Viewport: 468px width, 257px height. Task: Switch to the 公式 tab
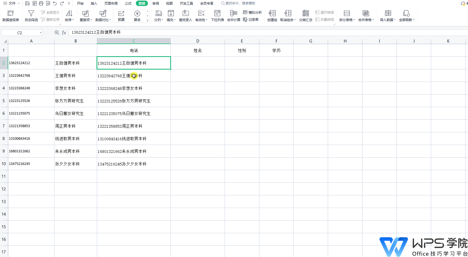[x=128, y=3]
